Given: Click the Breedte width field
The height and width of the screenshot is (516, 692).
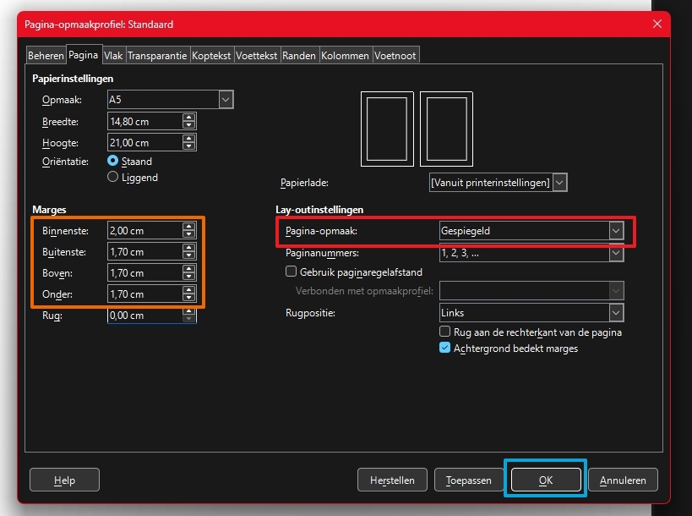Looking at the screenshot, I should click(144, 122).
